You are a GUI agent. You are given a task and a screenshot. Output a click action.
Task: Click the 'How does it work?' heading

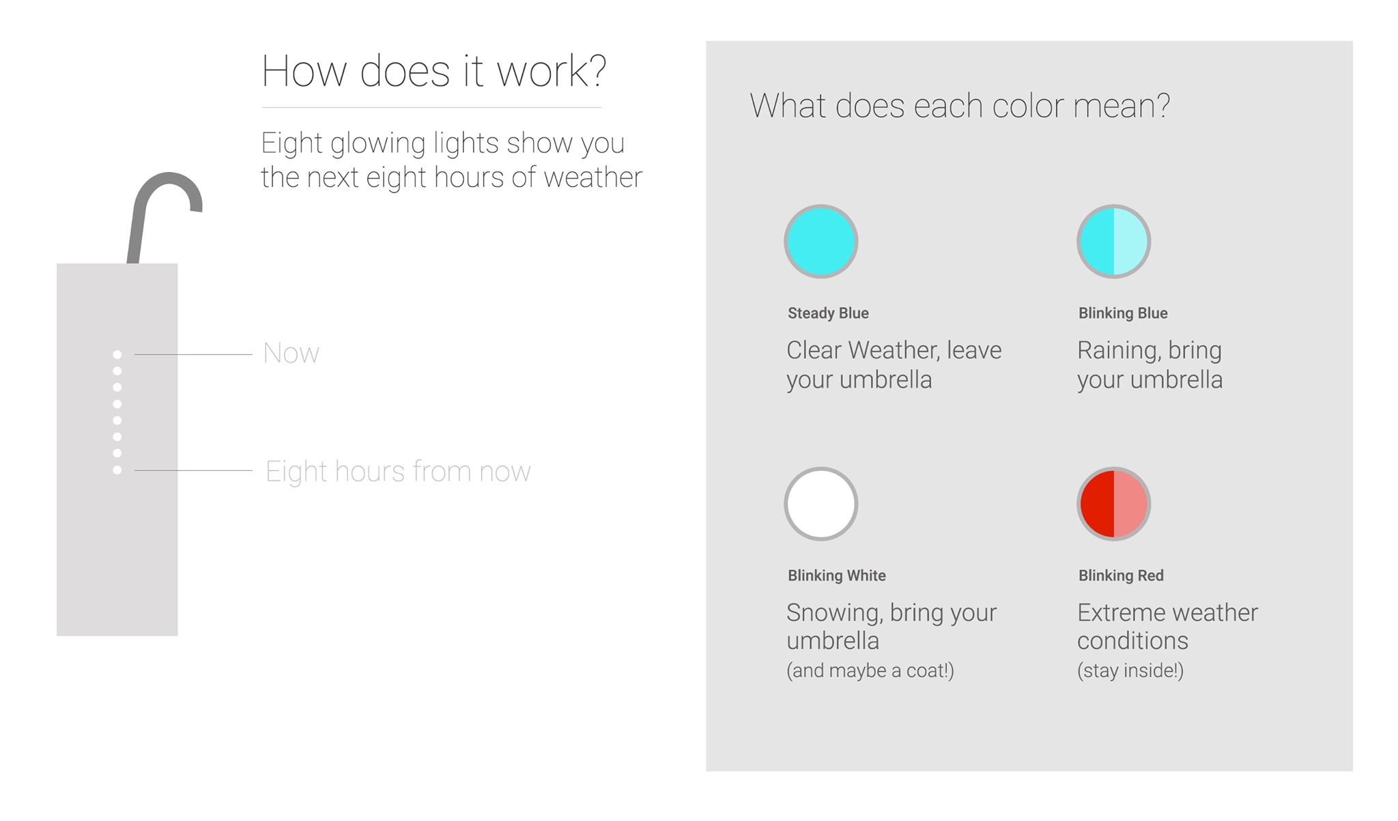point(434,71)
